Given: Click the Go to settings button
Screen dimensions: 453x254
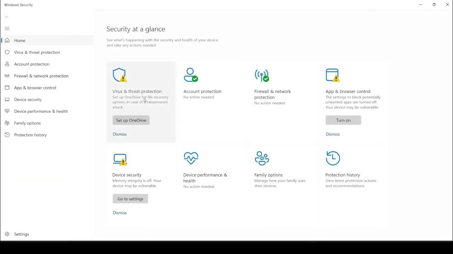Looking at the screenshot, I should pyautogui.click(x=130, y=199).
